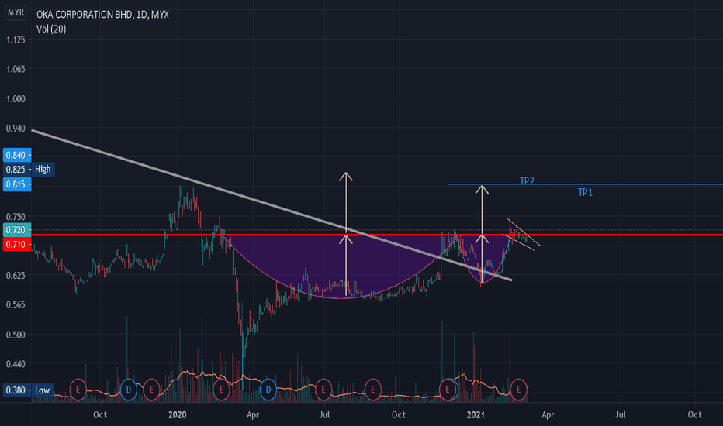Click the 2021 label on time axis
The width and height of the screenshot is (723, 426).
coord(476,414)
